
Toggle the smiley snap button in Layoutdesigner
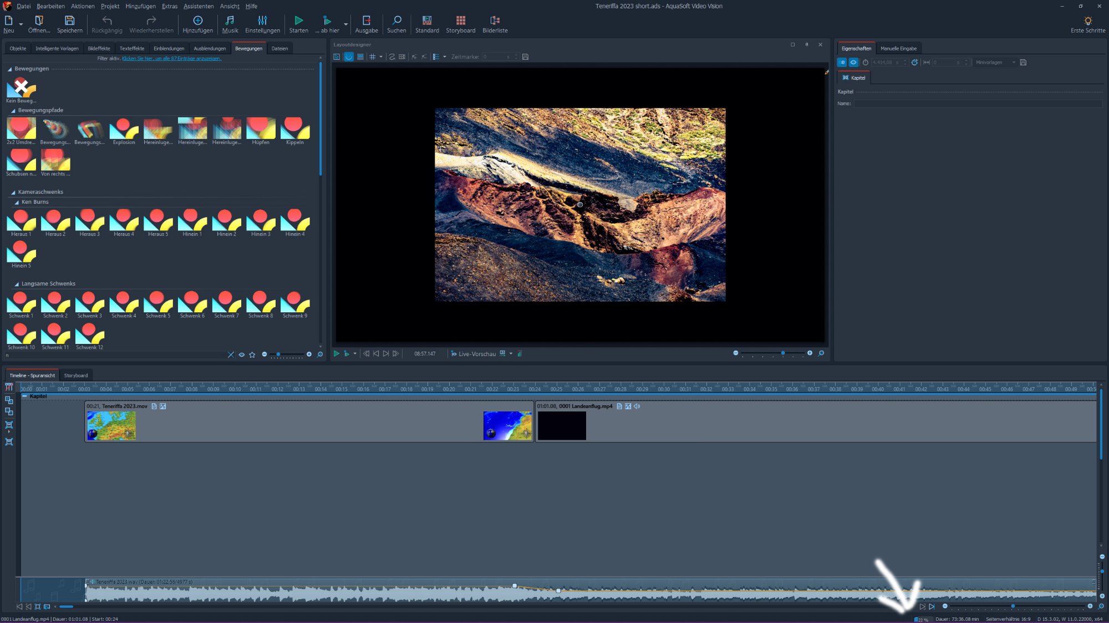tap(348, 57)
